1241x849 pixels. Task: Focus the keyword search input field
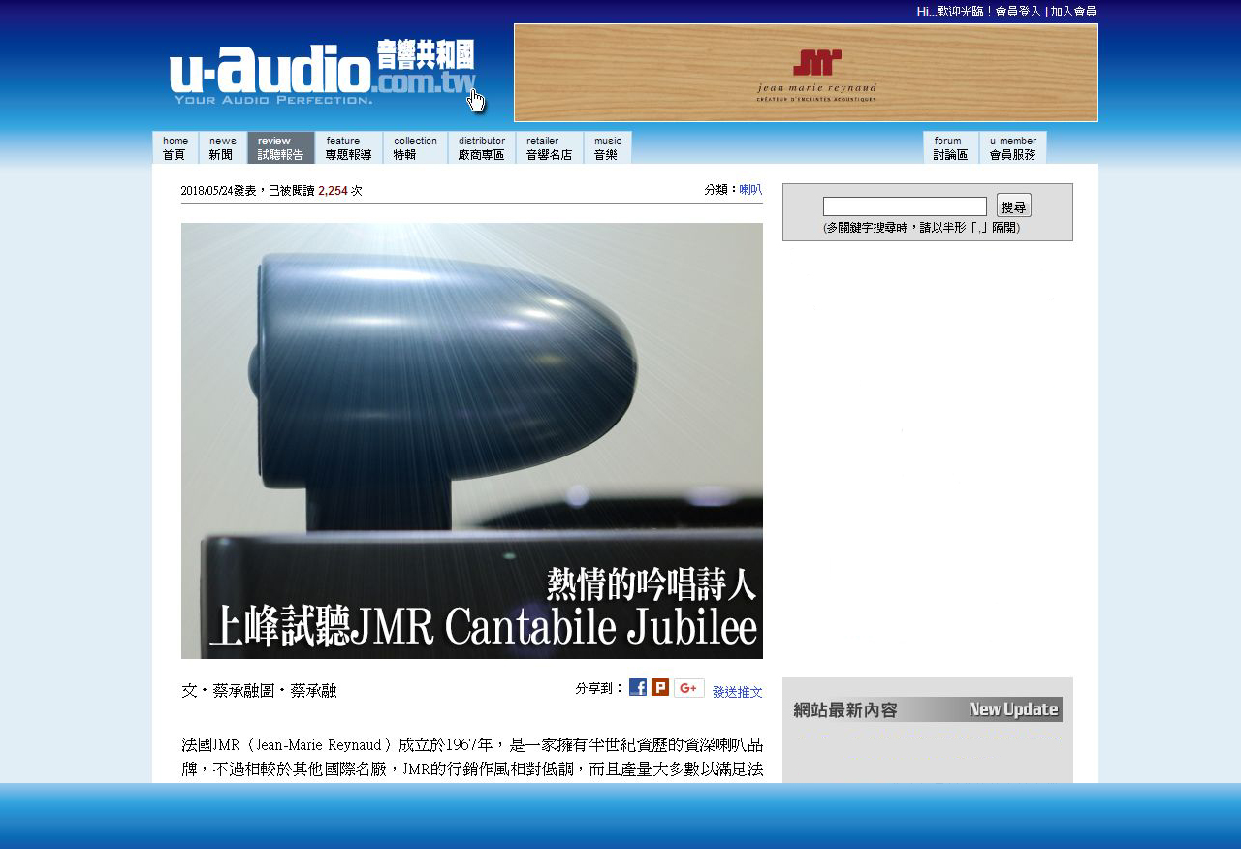(905, 206)
